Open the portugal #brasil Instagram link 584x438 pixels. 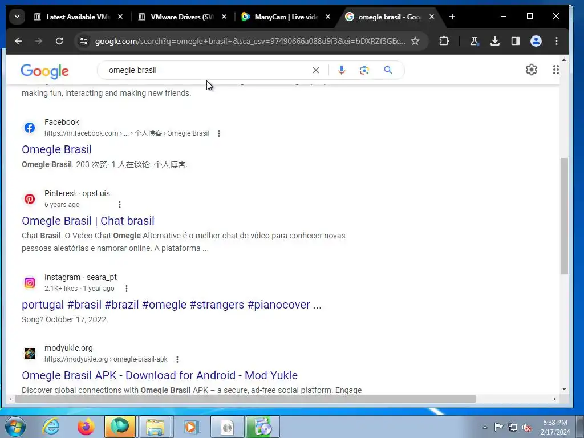click(x=171, y=305)
